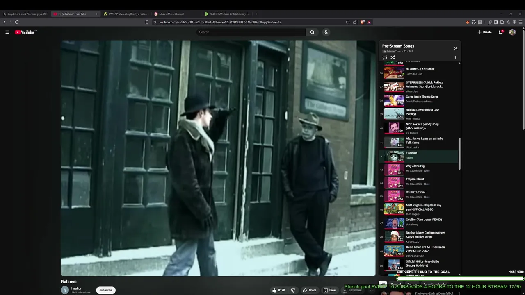Toggle shuffle playlist in Pre-Stream Songs
Image resolution: width=525 pixels, height=295 pixels.
coord(393,57)
